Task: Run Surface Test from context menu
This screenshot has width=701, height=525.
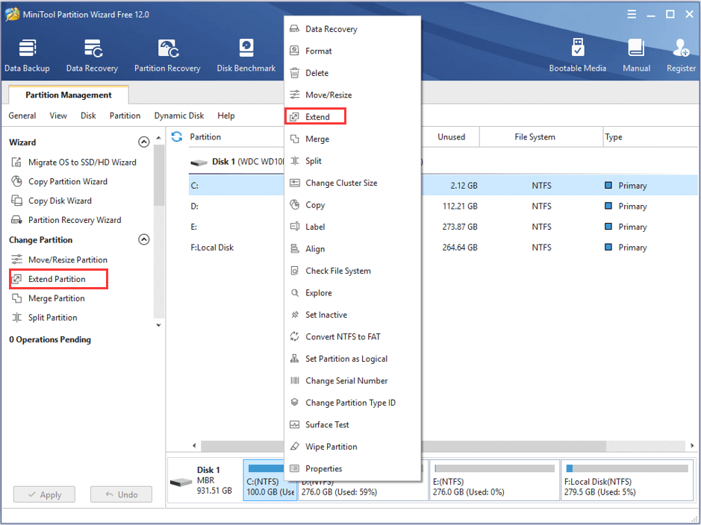Action: click(x=352, y=424)
